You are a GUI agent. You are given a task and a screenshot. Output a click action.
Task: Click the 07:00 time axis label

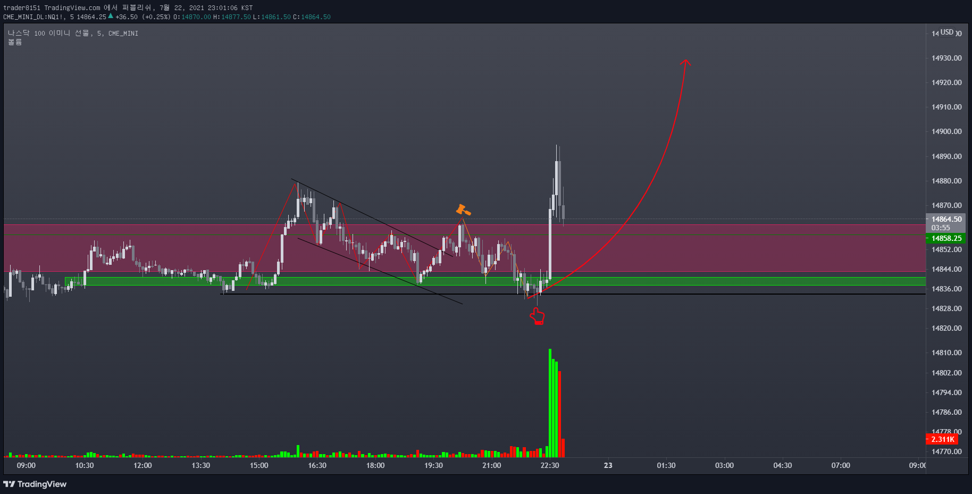pyautogui.click(x=841, y=465)
